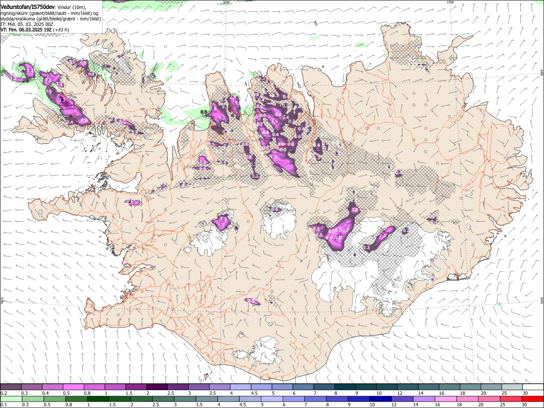Select the bright red swatch after 30, lower legend row
Screen dimensions: 544x408
pyautogui.click(x=533, y=399)
